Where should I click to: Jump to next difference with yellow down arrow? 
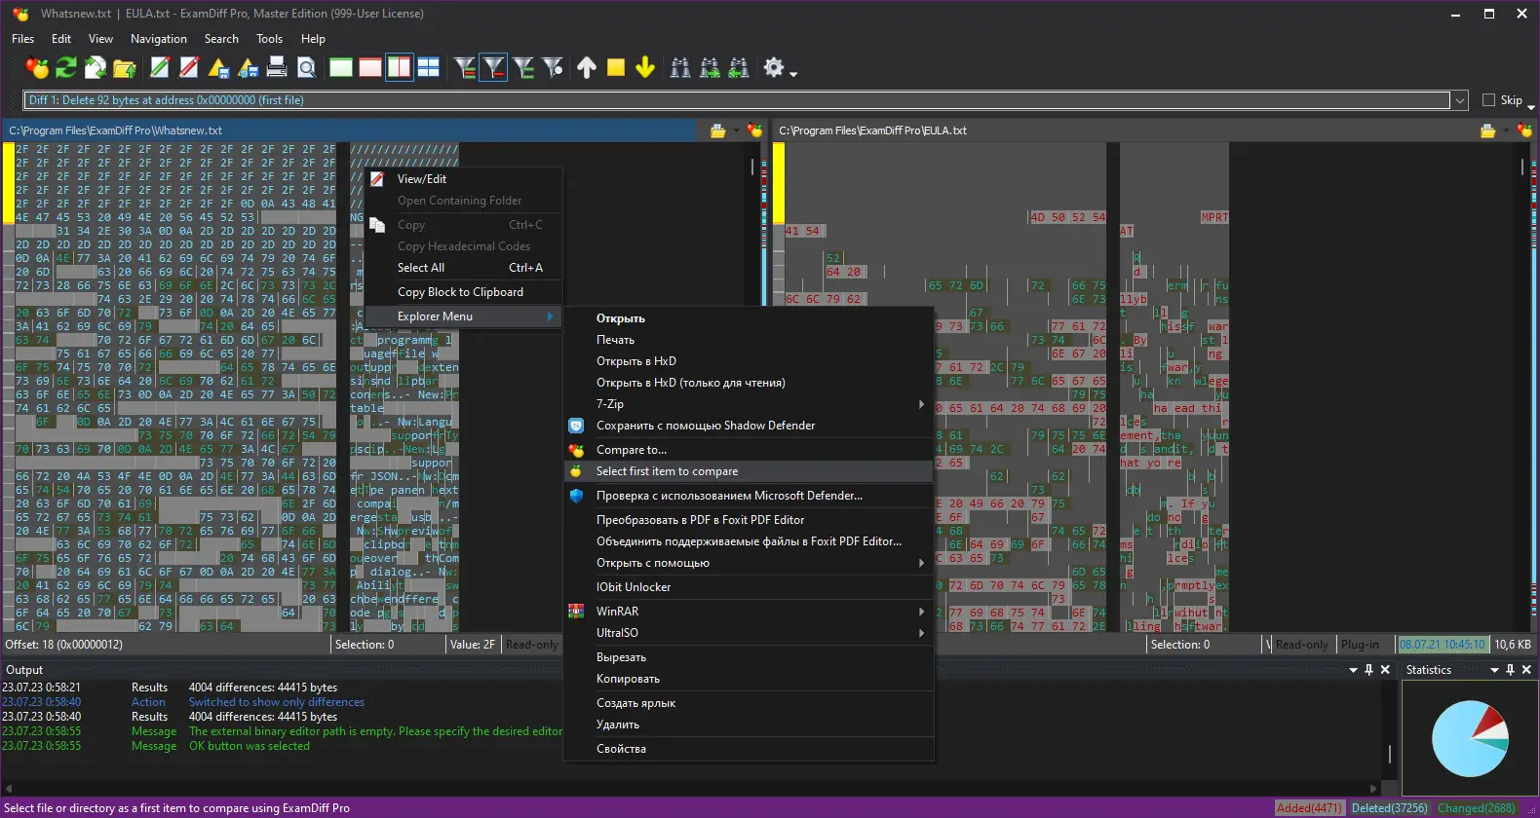point(645,67)
